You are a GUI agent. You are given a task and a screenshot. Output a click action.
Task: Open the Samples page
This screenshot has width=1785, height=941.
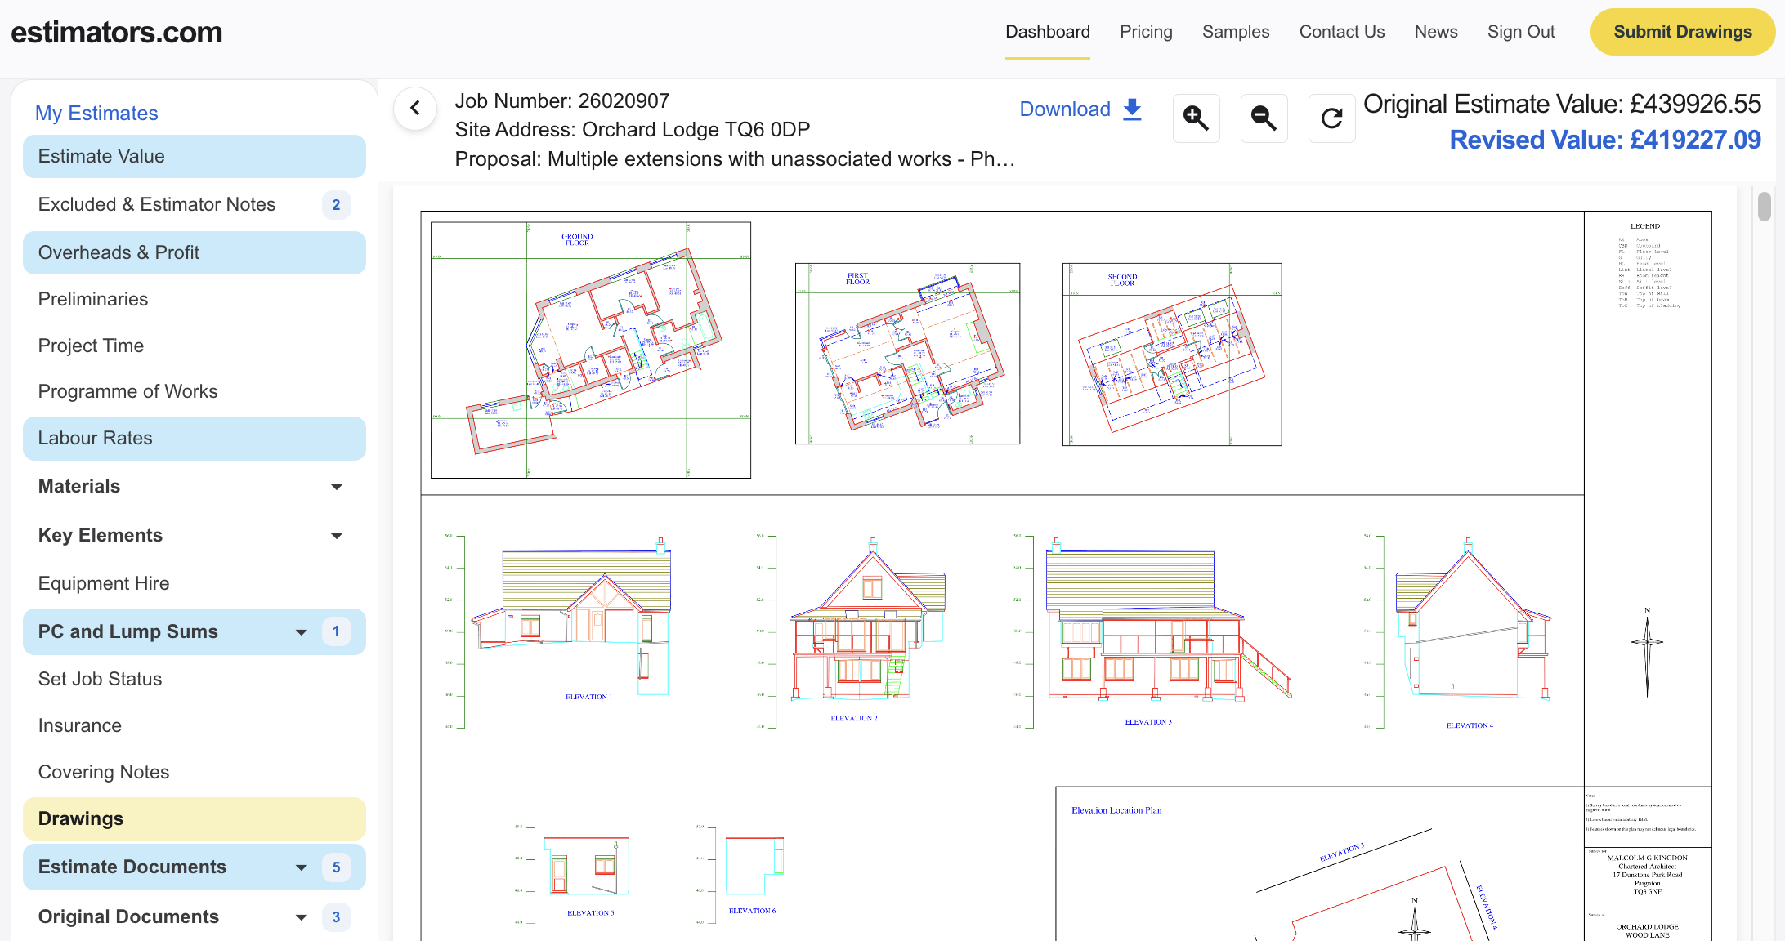click(1235, 32)
